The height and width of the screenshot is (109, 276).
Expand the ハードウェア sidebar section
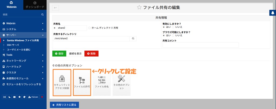22,67
